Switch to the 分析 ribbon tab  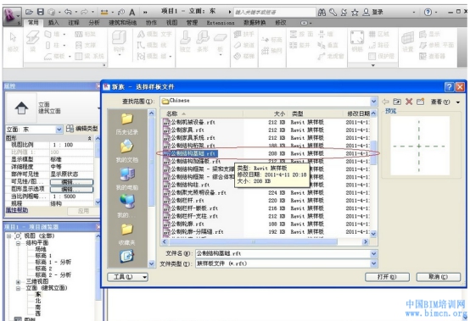[x=94, y=22]
